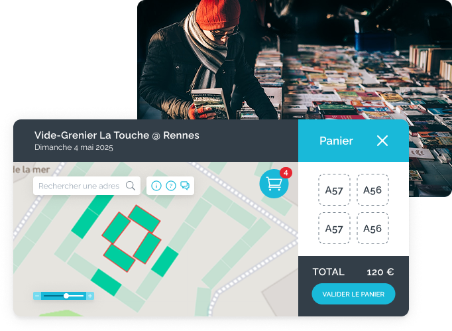Click the top red-outlined selected stand

pos(144,219)
